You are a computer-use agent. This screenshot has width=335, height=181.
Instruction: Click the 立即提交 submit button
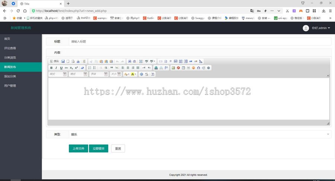point(99,148)
